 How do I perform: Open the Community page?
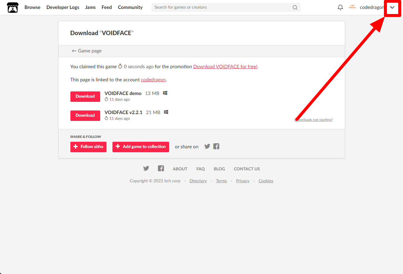[x=130, y=7]
